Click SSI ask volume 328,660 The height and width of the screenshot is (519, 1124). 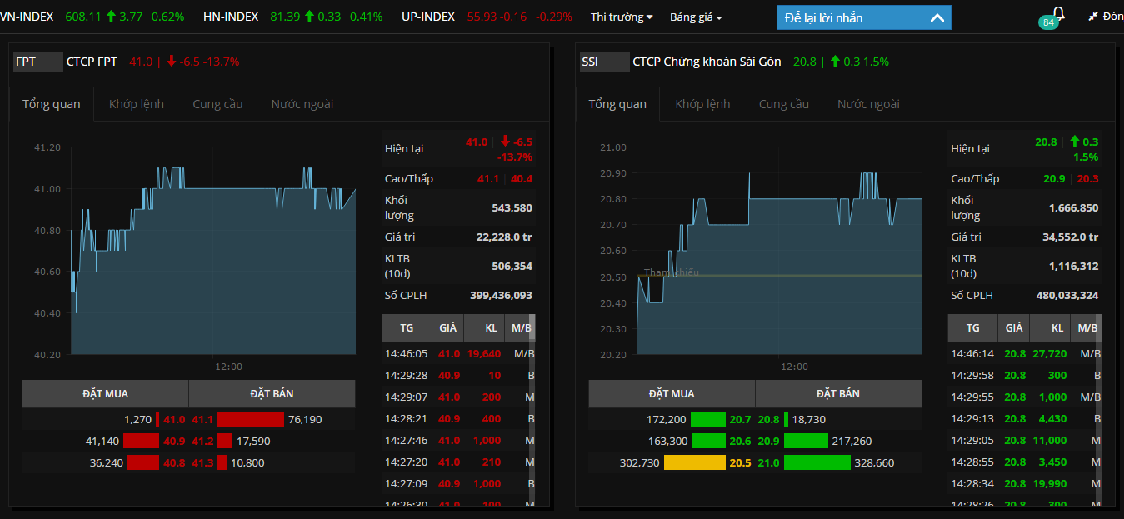[x=874, y=462]
